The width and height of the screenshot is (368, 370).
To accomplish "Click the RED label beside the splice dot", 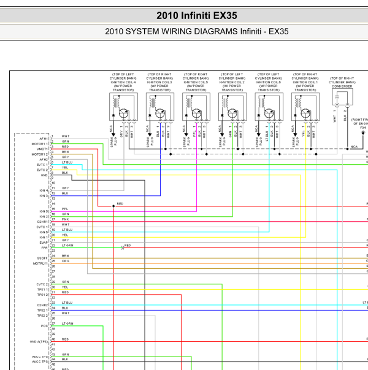I will [120, 203].
